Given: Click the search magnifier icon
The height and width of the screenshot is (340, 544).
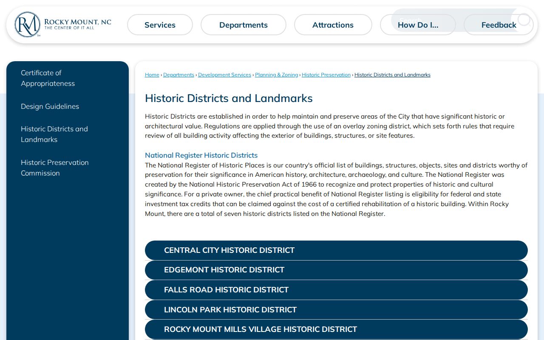Looking at the screenshot, I should tap(524, 20).
